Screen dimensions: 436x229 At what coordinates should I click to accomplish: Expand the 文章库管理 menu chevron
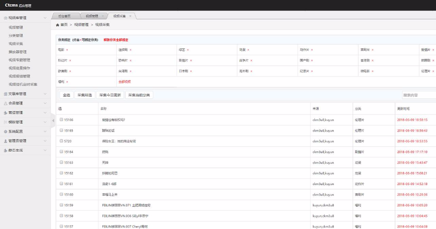45,94
